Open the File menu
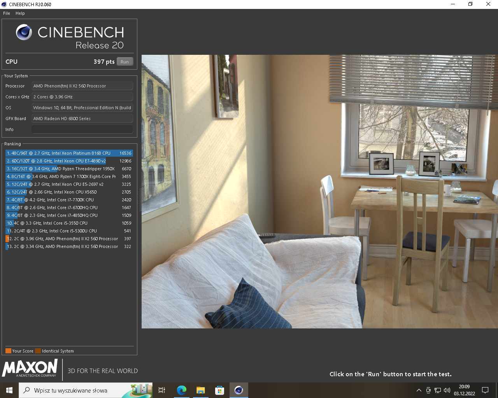The width and height of the screenshot is (498, 398). pyautogui.click(x=7, y=13)
